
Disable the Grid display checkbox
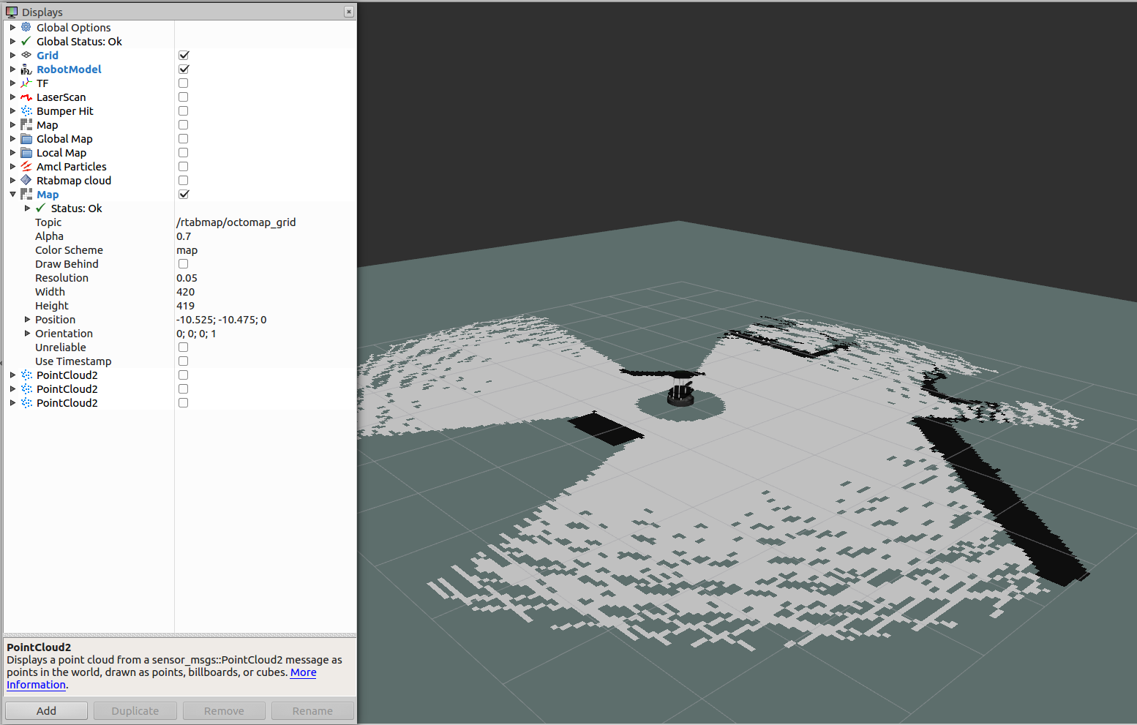(x=183, y=55)
